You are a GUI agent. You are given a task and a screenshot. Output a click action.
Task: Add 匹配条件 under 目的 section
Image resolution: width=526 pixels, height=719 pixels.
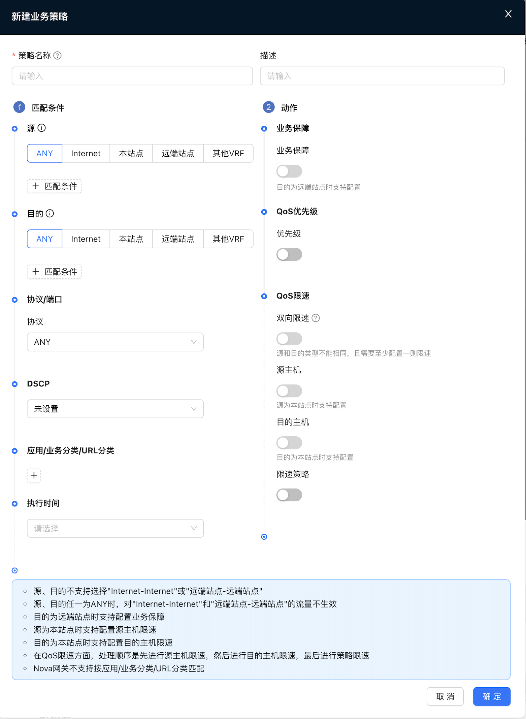pos(55,272)
